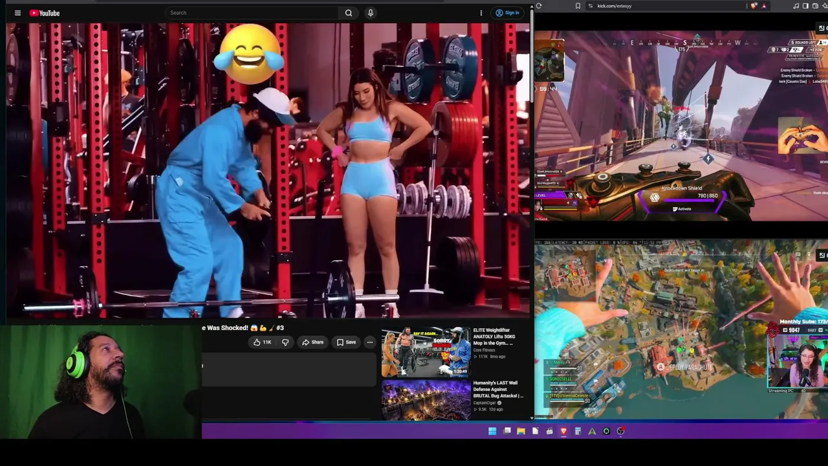This screenshot has width=828, height=466.
Task: Bookmark the Kick page
Action: pyautogui.click(x=578, y=6)
